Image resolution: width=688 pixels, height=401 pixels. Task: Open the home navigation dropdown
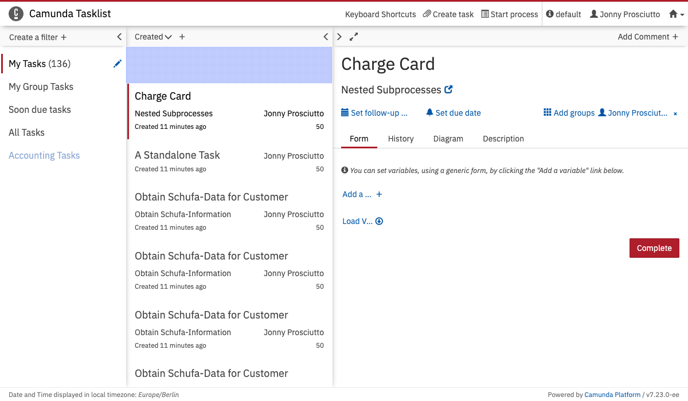point(677,14)
